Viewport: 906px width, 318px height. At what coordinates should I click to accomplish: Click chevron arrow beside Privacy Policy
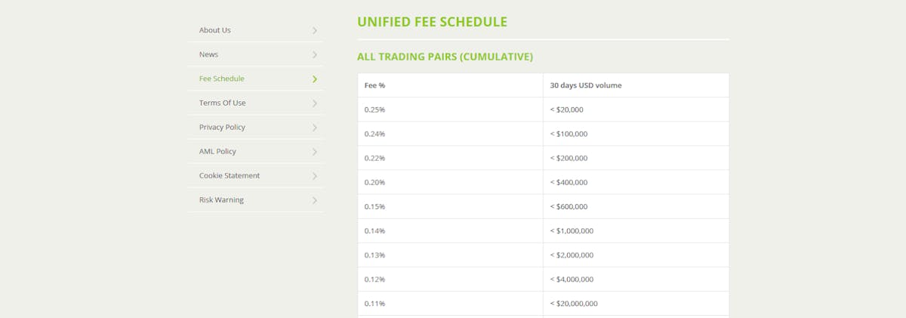click(x=315, y=128)
